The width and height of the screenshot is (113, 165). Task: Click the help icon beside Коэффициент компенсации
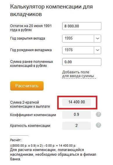98,114
